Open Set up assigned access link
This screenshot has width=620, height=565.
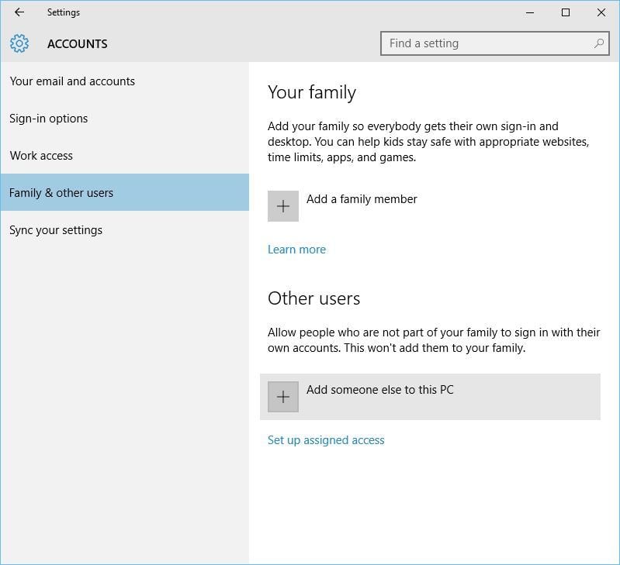[326, 440]
